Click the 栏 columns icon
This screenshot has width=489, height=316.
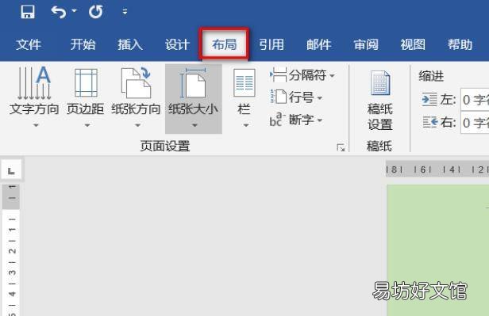pos(244,82)
